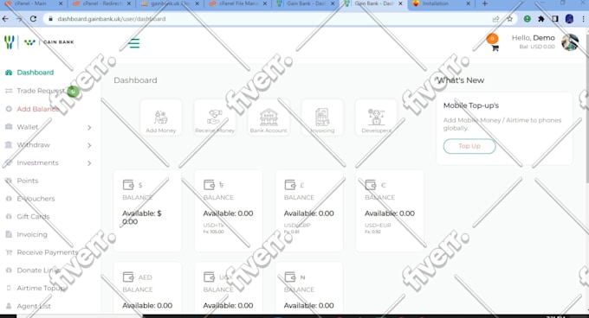Click the Naira balance wallet icon

pyautogui.click(x=289, y=277)
